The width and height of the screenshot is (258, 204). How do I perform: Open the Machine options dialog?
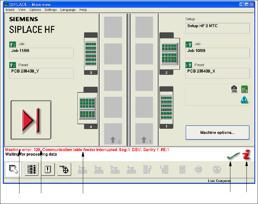217,133
